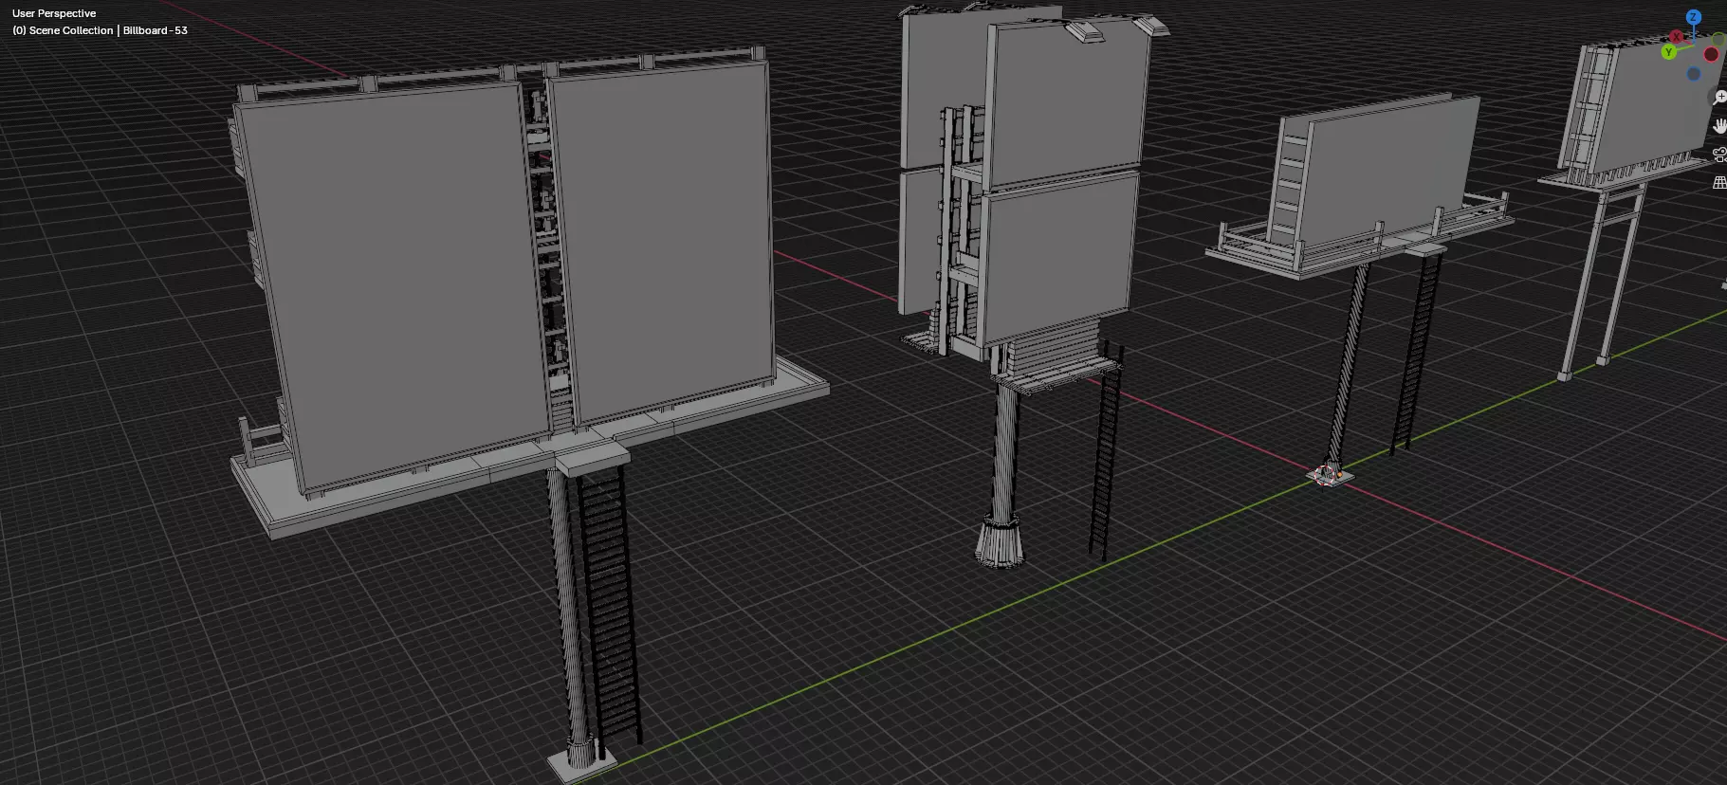Click the zoom magnifier viewport icon
Viewport: 1727px width, 785px height.
1719,97
